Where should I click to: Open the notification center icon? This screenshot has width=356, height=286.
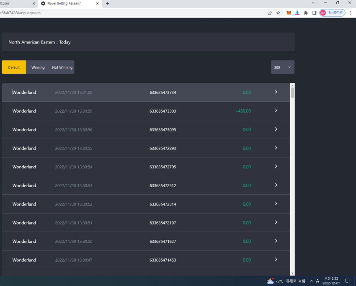click(x=347, y=281)
